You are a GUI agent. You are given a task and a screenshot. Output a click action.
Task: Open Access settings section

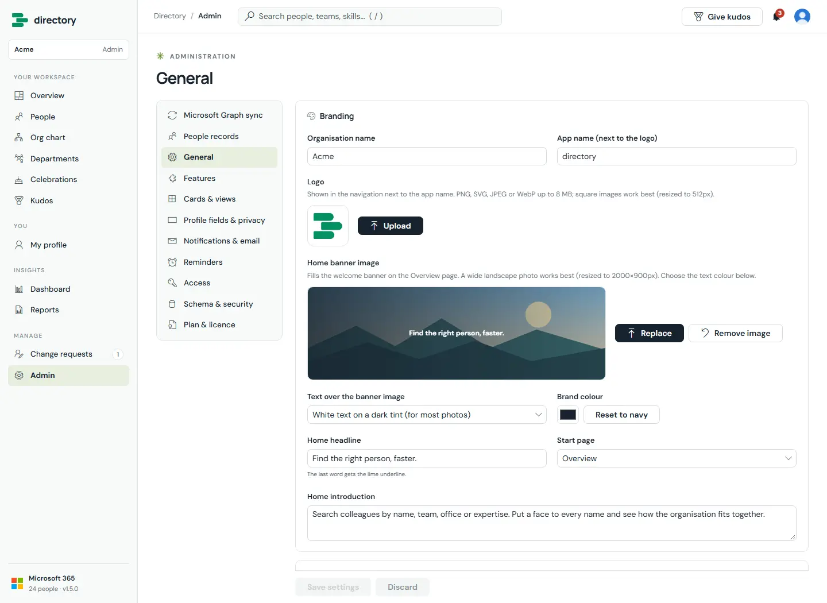[219, 283]
